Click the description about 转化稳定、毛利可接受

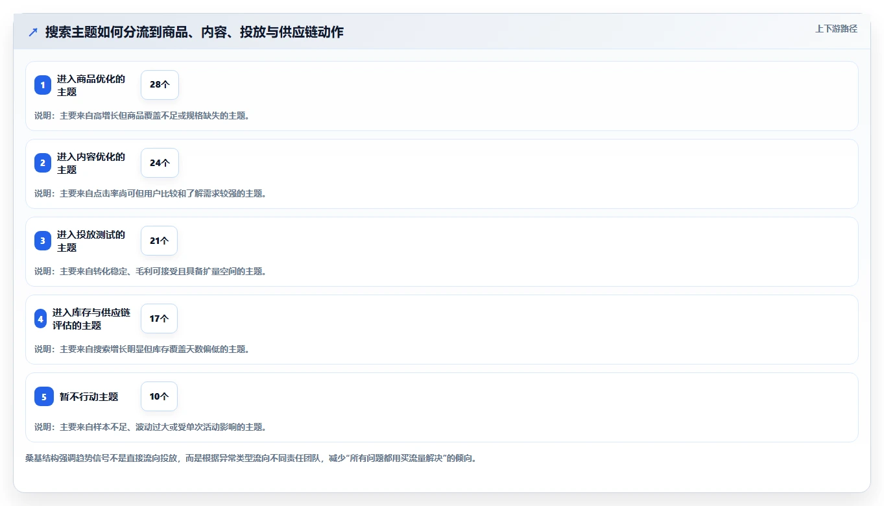150,271
